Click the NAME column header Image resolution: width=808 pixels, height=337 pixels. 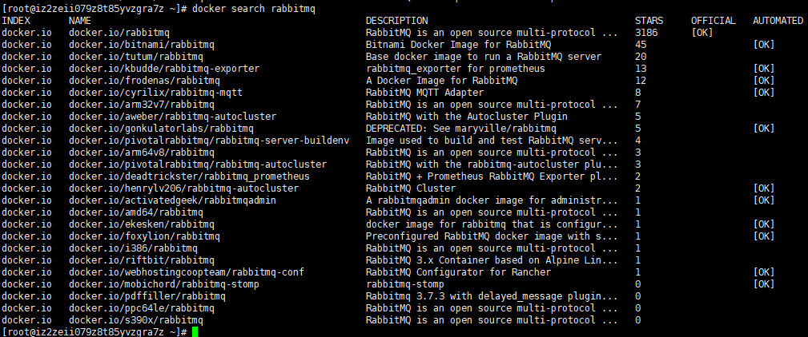click(x=80, y=21)
